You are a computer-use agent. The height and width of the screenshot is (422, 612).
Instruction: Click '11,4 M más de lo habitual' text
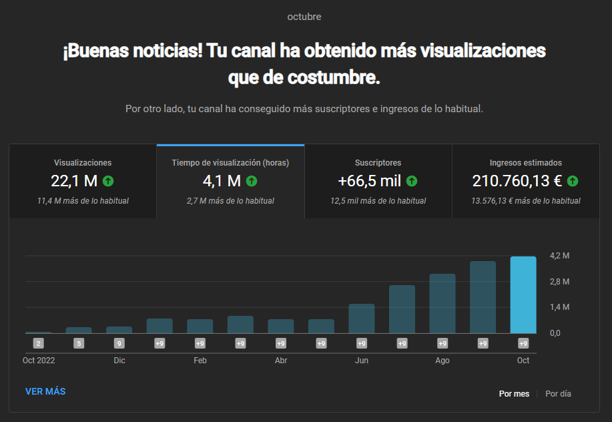pos(83,201)
